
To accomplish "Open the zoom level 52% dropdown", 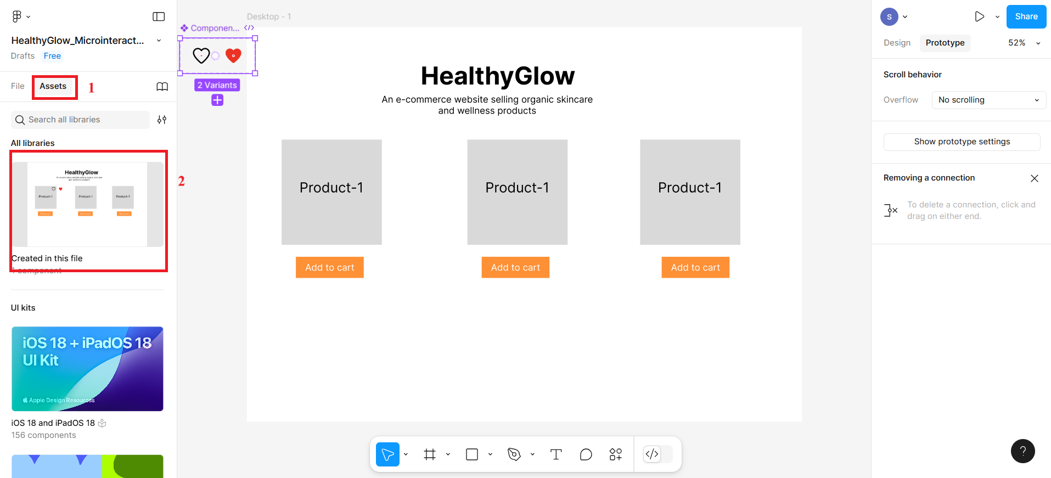I will (1024, 43).
